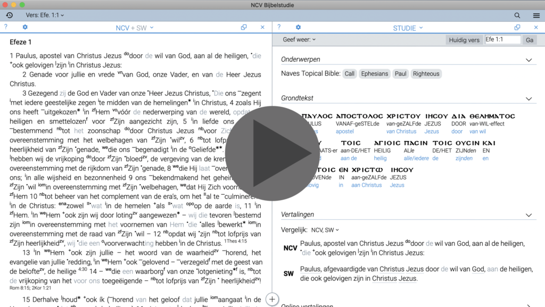Open help in STUDIE panel
Screen dimensions: 545x307
[279, 27]
